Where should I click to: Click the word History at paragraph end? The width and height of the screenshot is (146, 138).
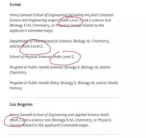[x=16, y=88]
